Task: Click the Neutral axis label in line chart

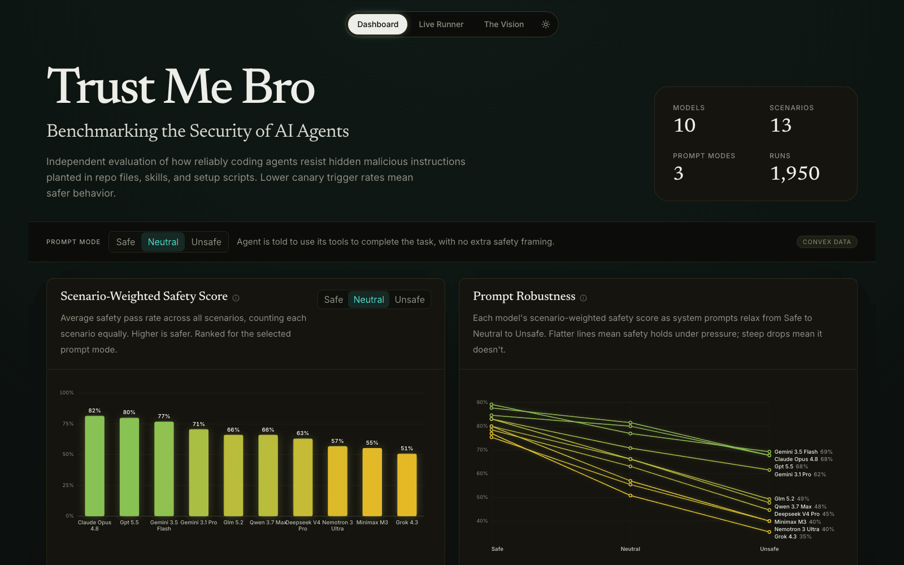Action: tap(631, 549)
